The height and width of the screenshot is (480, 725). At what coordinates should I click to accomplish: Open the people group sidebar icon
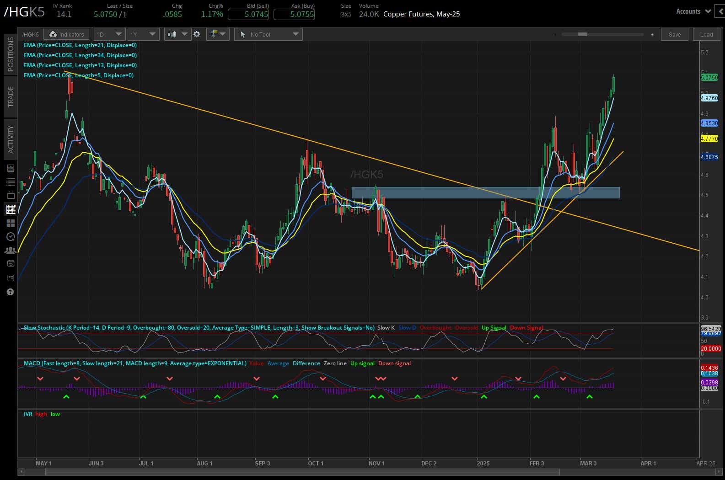click(11, 250)
